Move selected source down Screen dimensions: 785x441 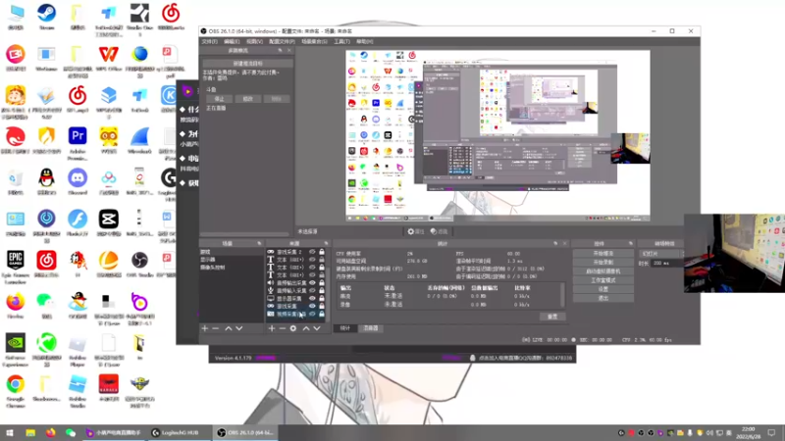pos(317,328)
